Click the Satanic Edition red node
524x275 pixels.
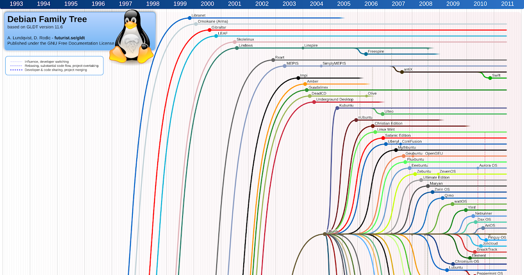[x=383, y=138]
